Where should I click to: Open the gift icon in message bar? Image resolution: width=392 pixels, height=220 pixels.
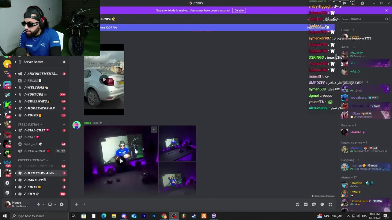coord(297,204)
